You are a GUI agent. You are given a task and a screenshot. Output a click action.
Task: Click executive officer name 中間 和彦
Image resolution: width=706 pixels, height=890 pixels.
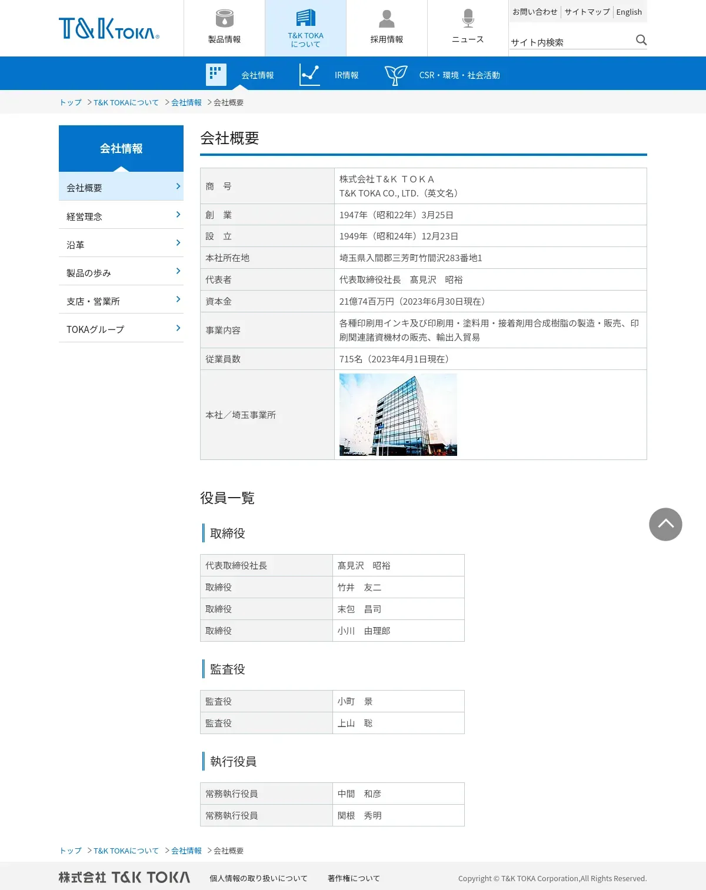(x=359, y=794)
